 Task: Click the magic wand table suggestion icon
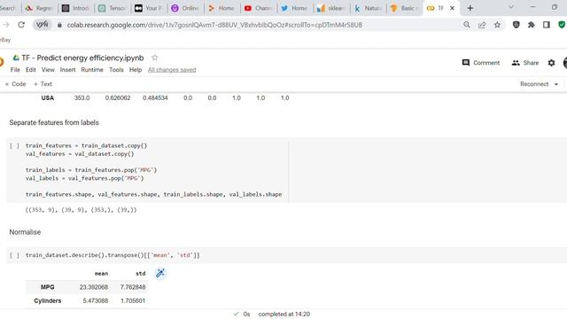160,274
